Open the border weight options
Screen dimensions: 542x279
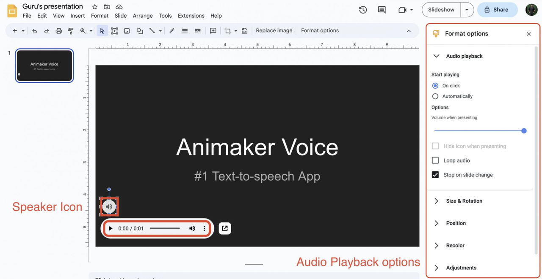click(x=185, y=31)
